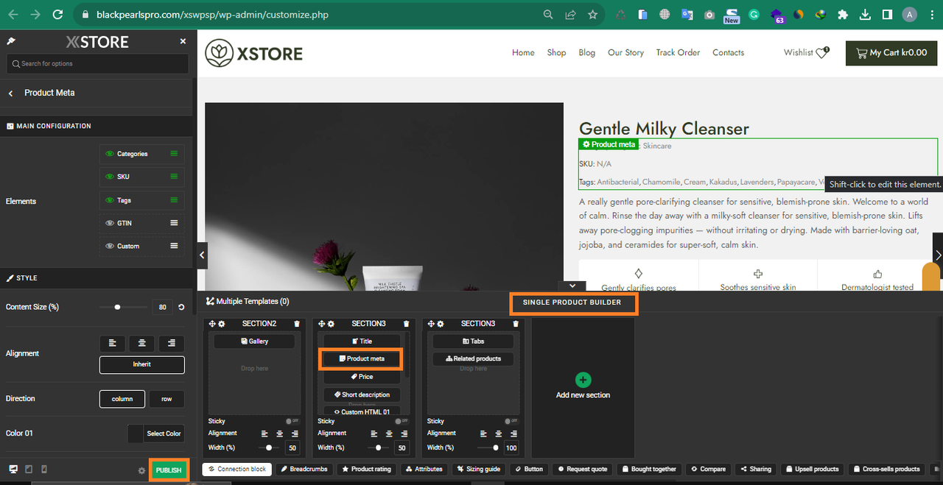The image size is (943, 485).
Task: Select the Related products block
Action: pos(474,358)
